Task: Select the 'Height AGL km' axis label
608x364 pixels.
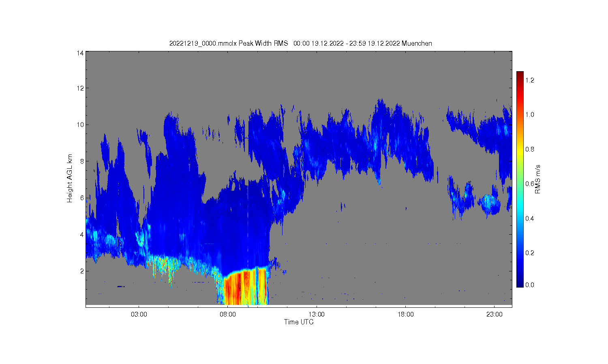Action: pyautogui.click(x=70, y=178)
